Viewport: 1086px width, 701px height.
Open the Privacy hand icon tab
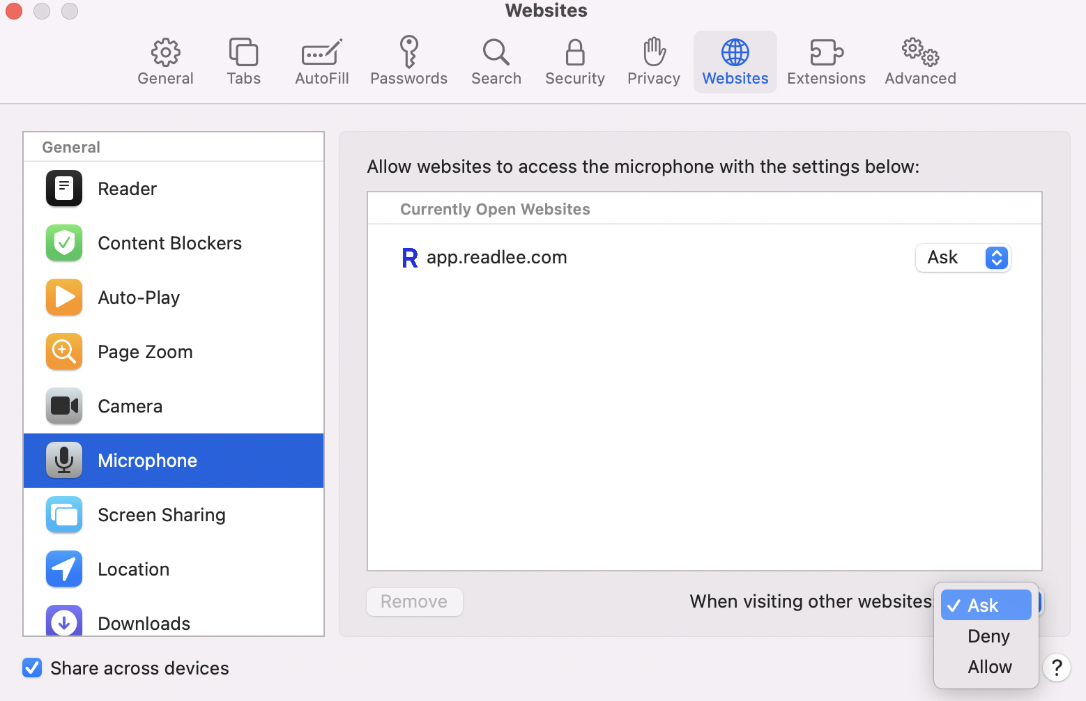(654, 62)
